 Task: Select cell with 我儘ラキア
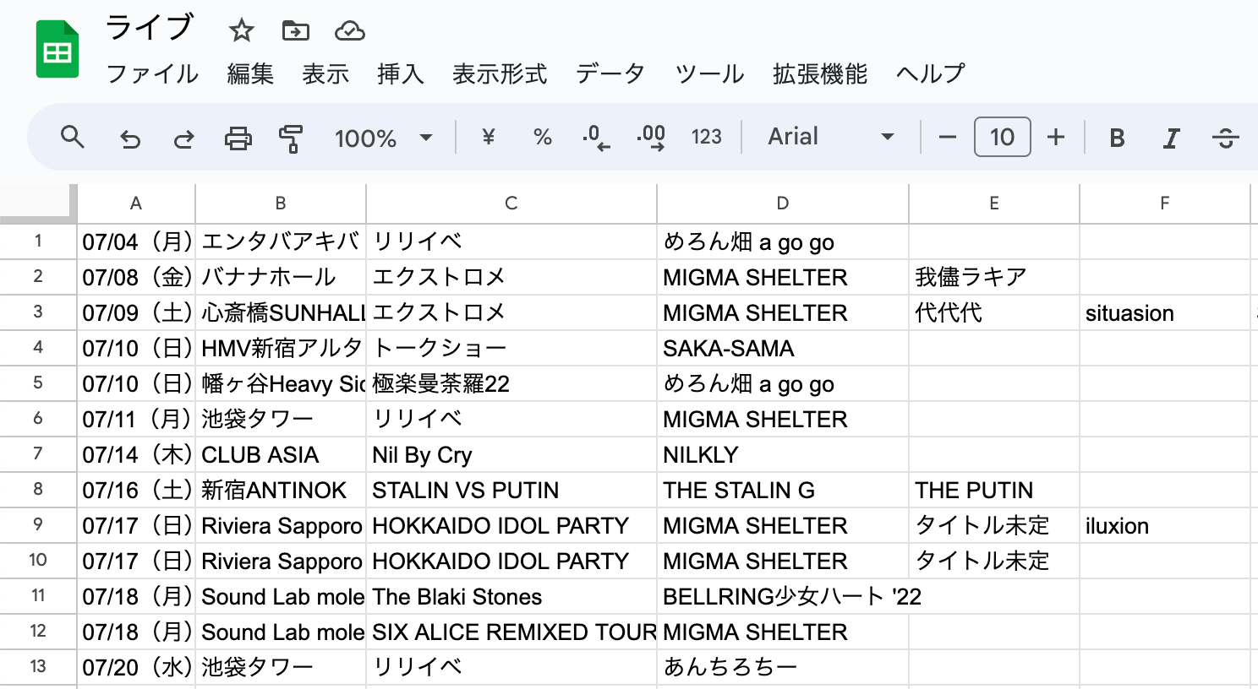(x=994, y=278)
